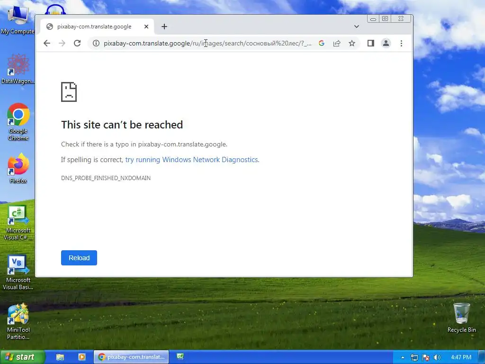Close the pixabay-com.translate.google tab
The image size is (485, 364).
[146, 27]
